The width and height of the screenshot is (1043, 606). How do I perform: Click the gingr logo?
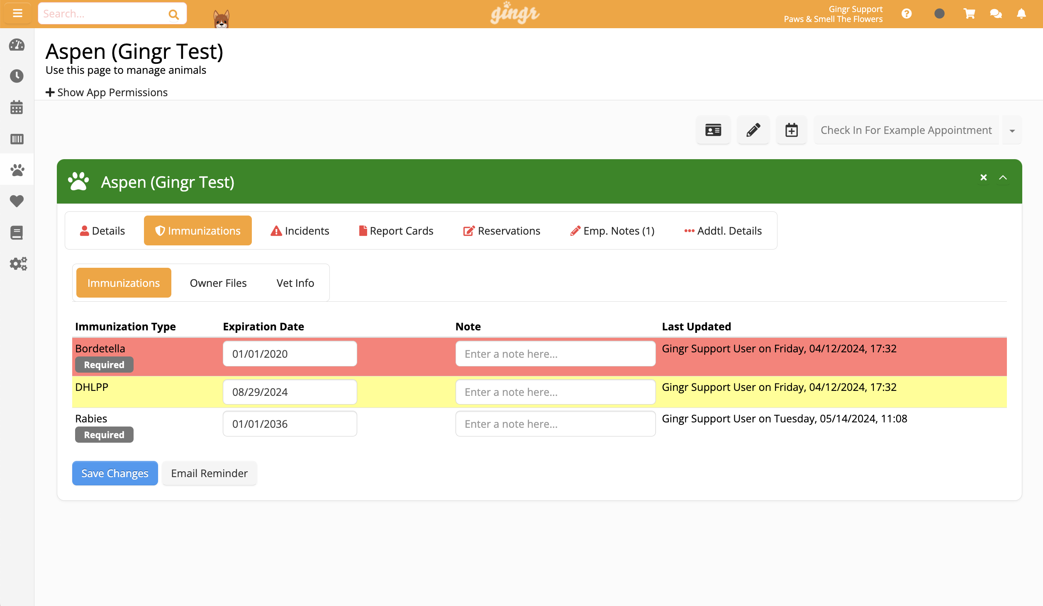tap(515, 13)
